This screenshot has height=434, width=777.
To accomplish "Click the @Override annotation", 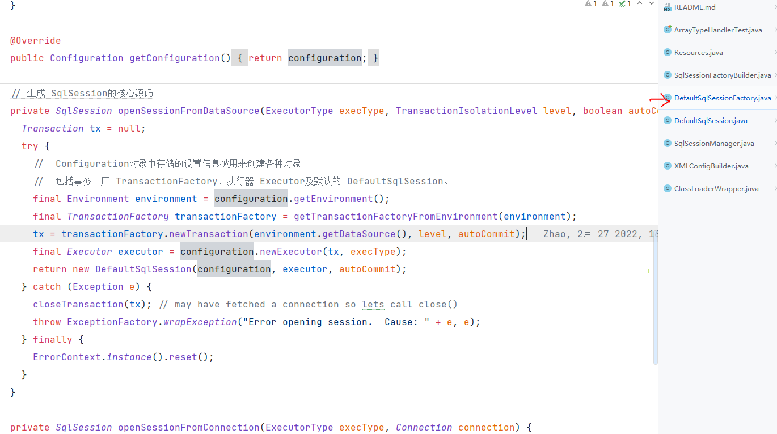I will [36, 41].
